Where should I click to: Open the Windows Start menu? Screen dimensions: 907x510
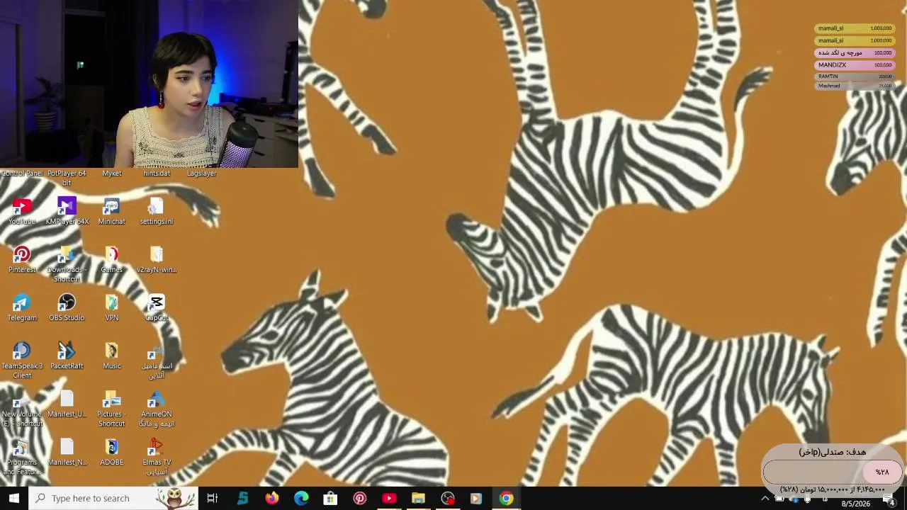pos(14,498)
